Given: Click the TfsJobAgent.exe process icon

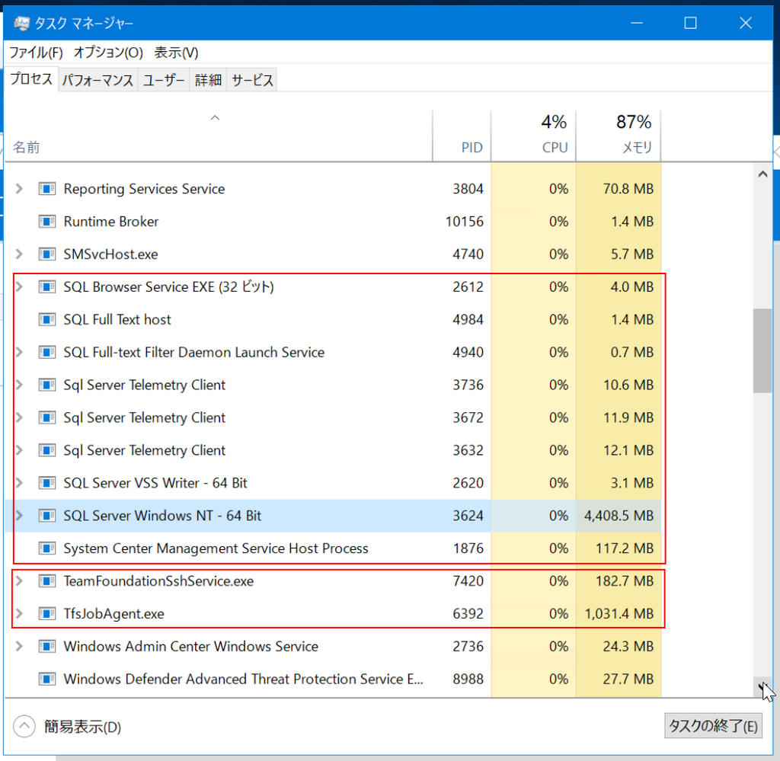Looking at the screenshot, I should (x=46, y=614).
